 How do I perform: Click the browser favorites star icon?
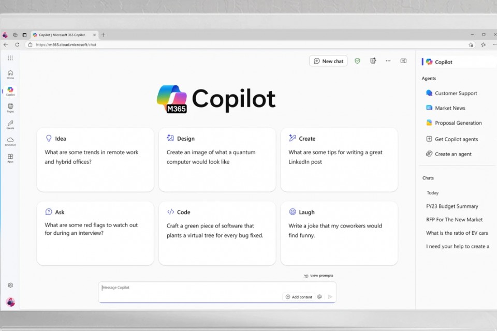pyautogui.click(x=483, y=44)
